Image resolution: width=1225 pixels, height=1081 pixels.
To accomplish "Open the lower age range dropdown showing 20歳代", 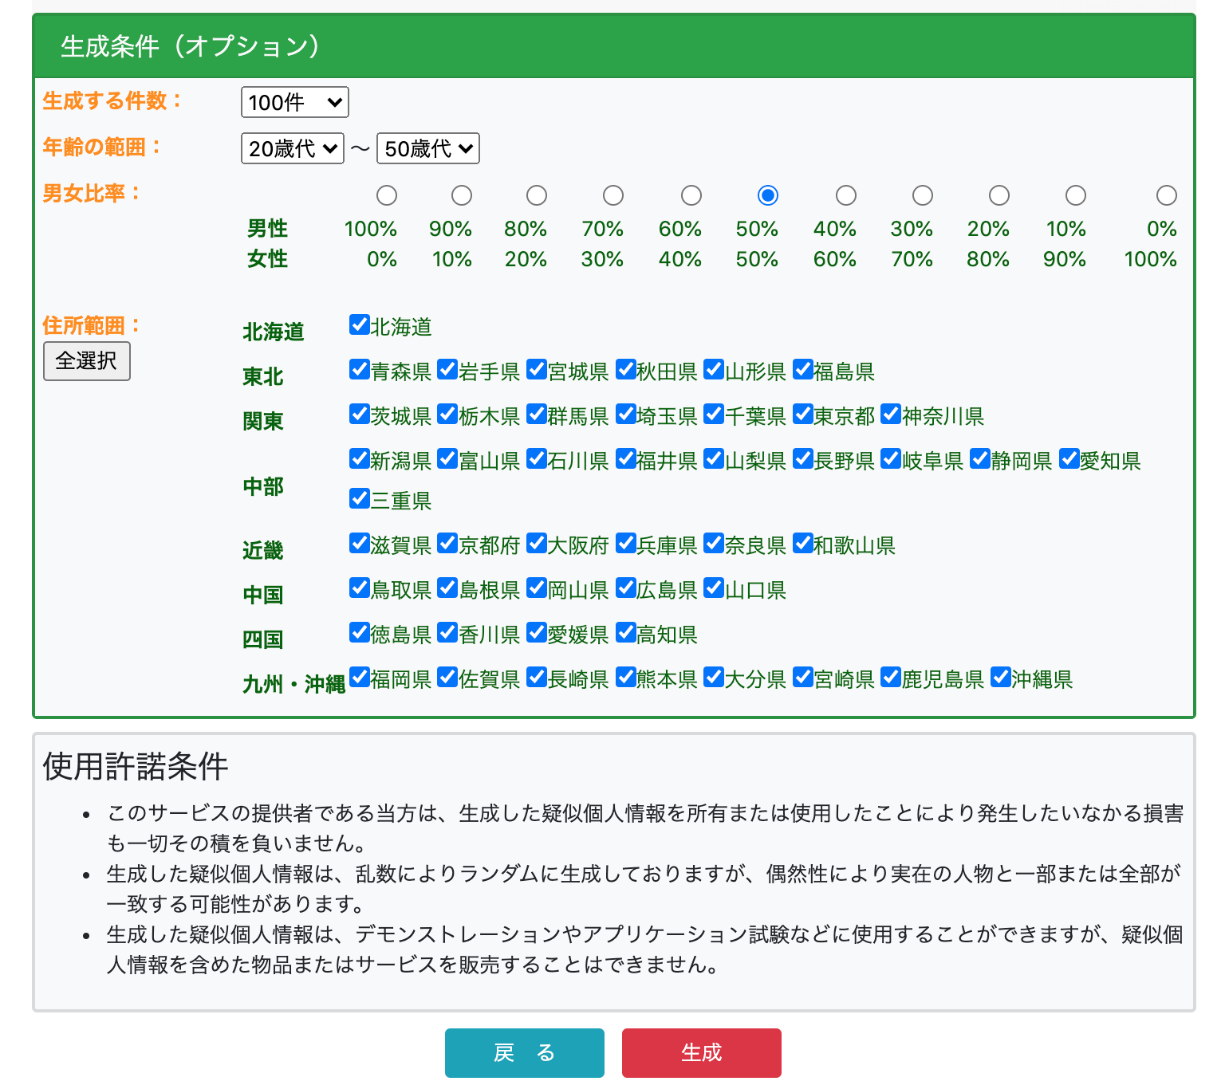I will point(293,148).
